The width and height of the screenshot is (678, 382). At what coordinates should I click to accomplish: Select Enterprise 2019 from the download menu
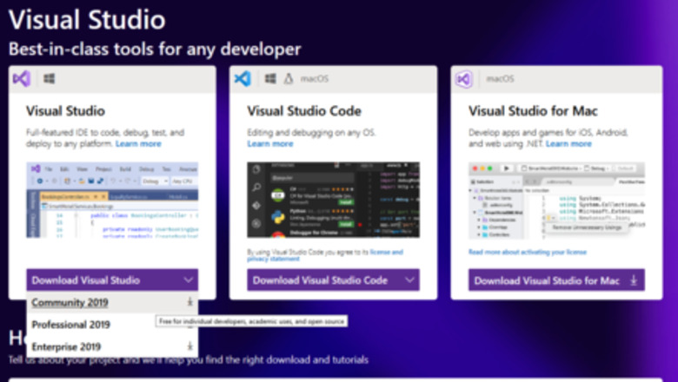point(112,346)
